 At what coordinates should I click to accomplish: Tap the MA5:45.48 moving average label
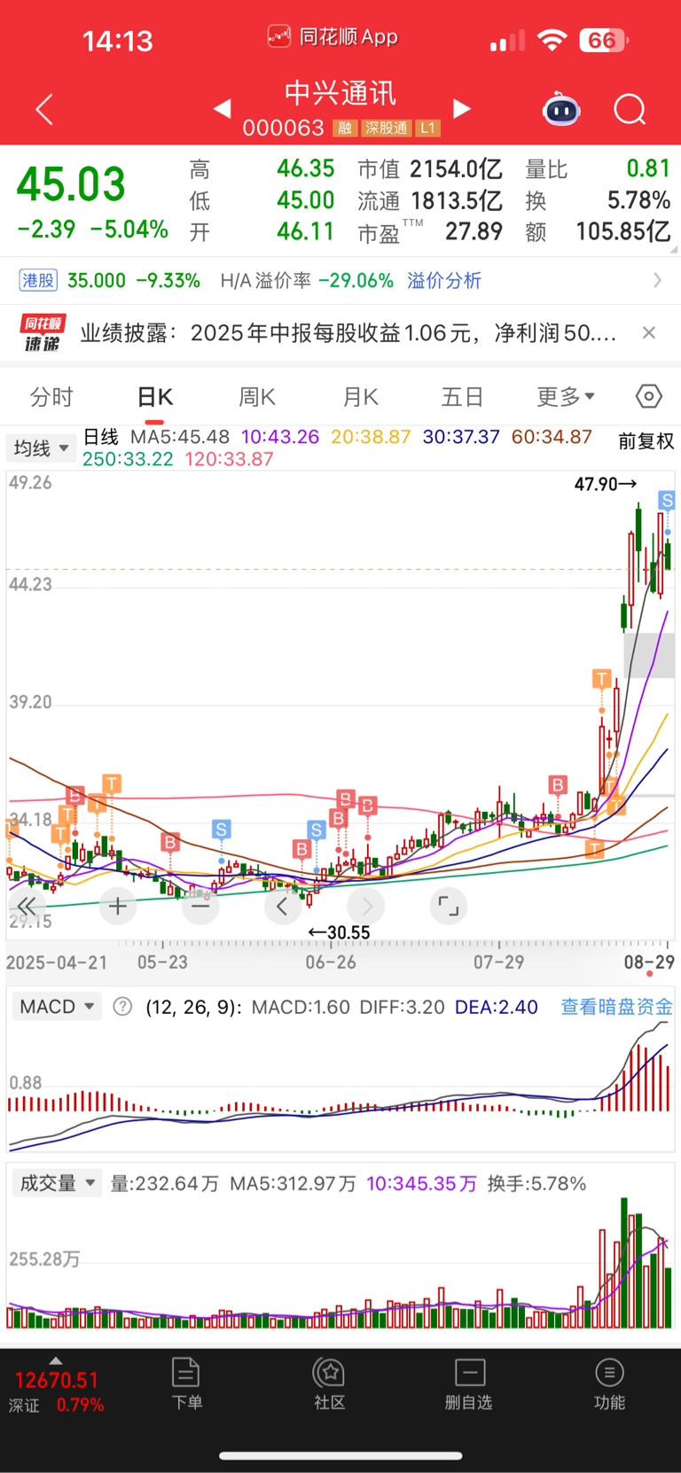[180, 437]
